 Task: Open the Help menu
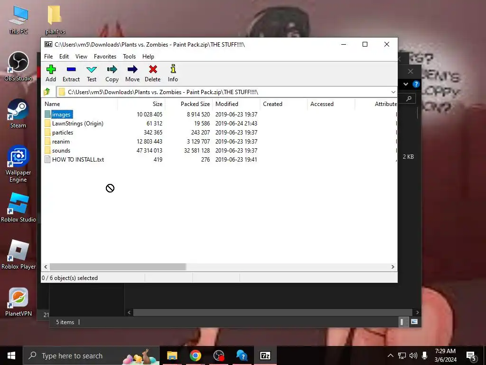tap(148, 57)
